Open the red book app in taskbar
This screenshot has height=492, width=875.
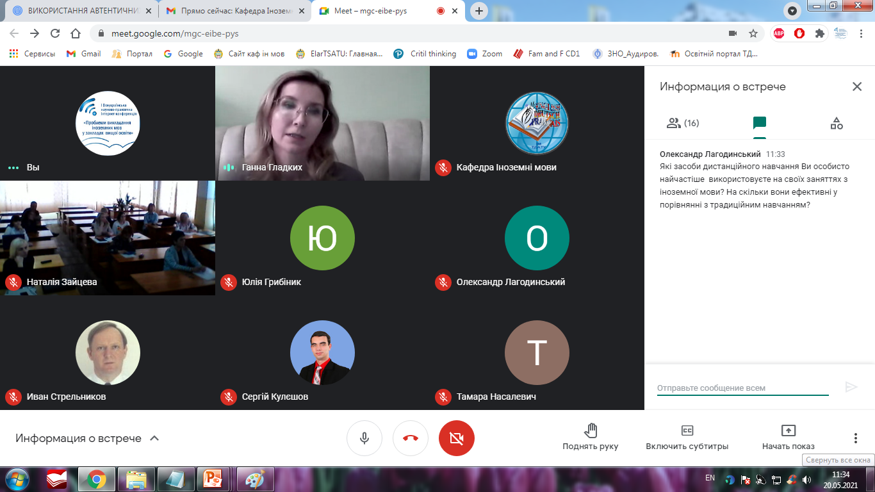[57, 479]
